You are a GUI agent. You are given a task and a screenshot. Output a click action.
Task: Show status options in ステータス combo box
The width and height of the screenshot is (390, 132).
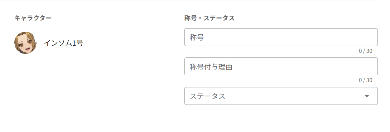pos(281,96)
